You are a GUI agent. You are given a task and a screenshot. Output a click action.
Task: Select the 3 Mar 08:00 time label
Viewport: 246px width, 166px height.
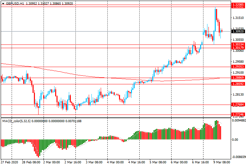tap(95, 163)
